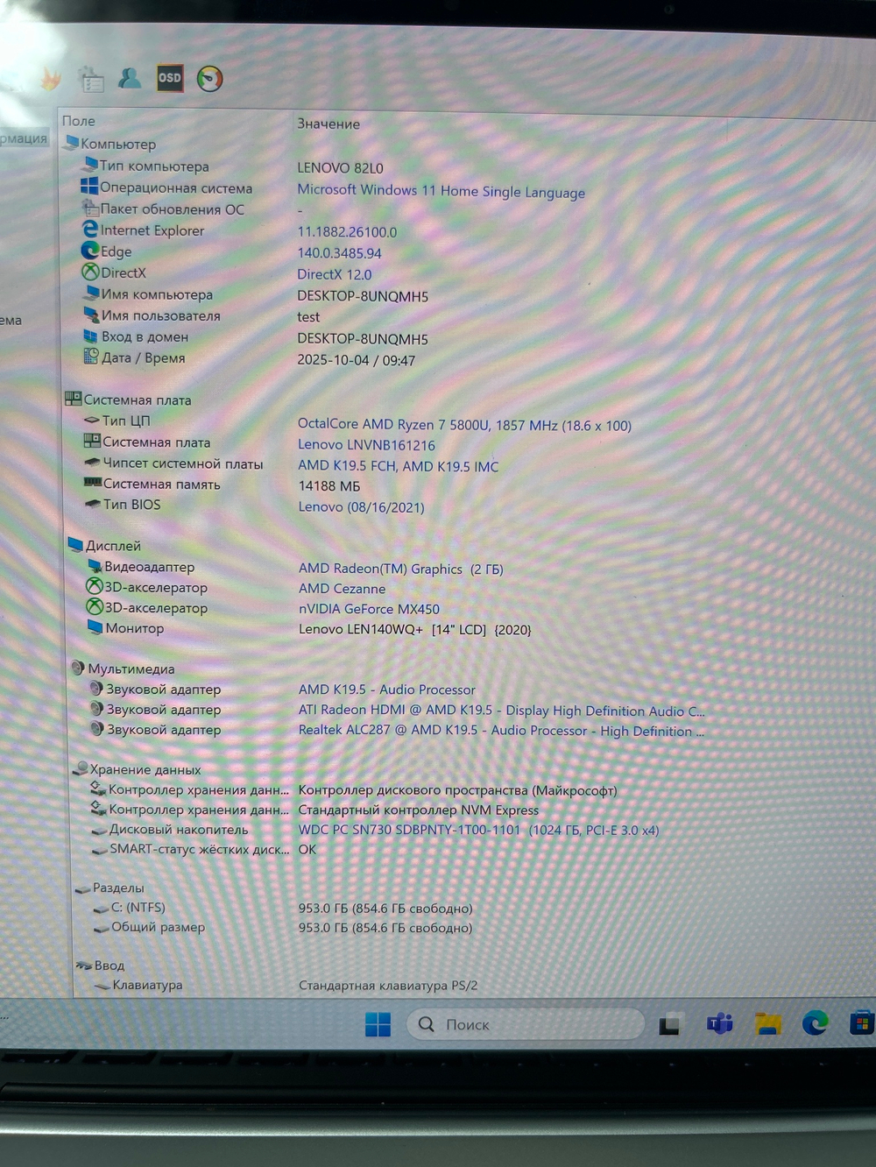Click the Стандартный контроллер NVM Express value
This screenshot has width=876, height=1167.
(419, 810)
